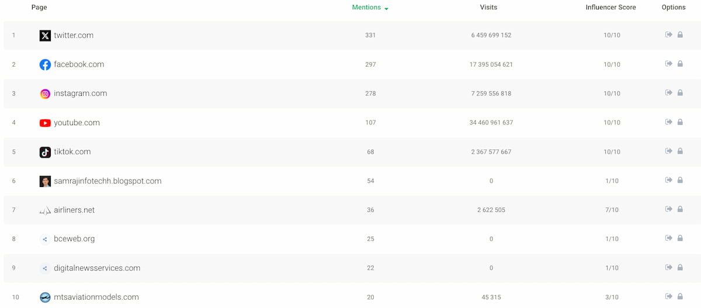Click the Instagram logo icon
This screenshot has height=308, width=701.
click(45, 94)
